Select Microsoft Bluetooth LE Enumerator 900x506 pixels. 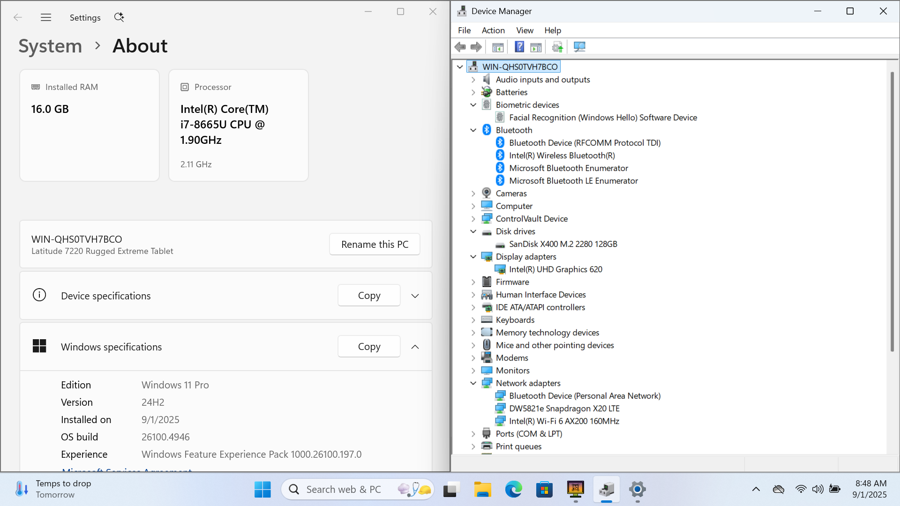click(x=573, y=181)
